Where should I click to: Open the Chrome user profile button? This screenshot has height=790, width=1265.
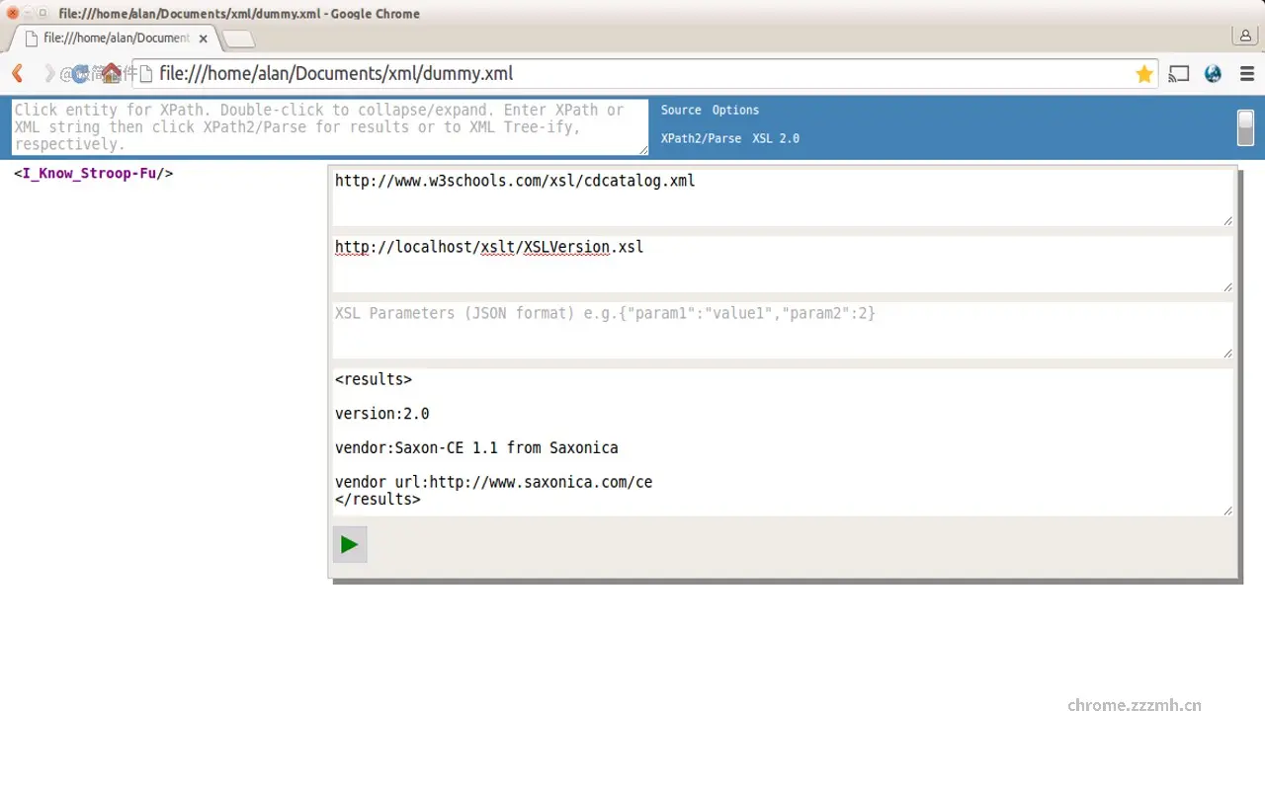coord(1243,36)
